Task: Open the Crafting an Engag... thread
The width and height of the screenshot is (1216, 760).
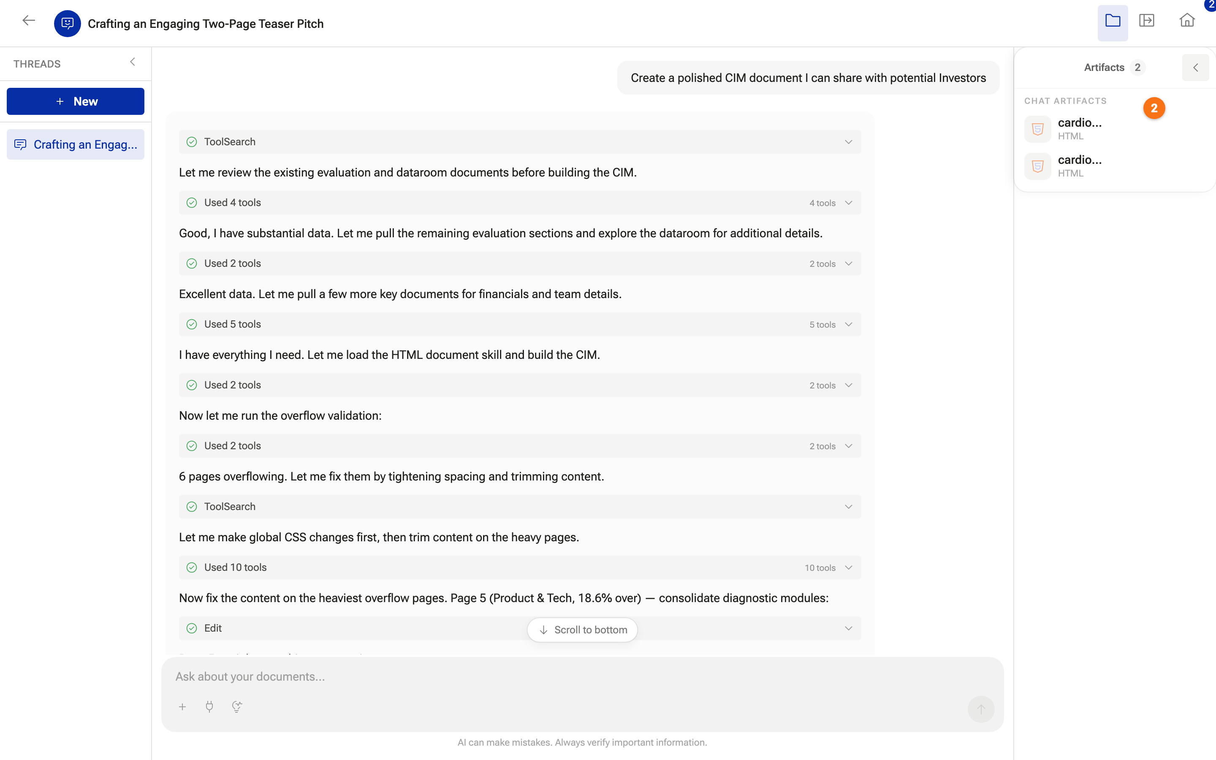Action: tap(76, 145)
